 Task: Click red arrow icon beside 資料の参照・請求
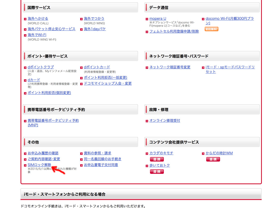(x=81, y=154)
